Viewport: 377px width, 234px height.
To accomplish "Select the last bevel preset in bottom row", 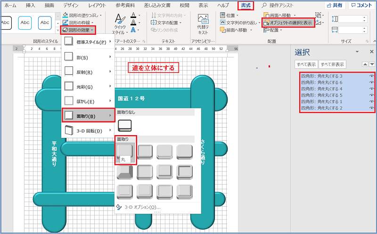I will [x=185, y=192].
